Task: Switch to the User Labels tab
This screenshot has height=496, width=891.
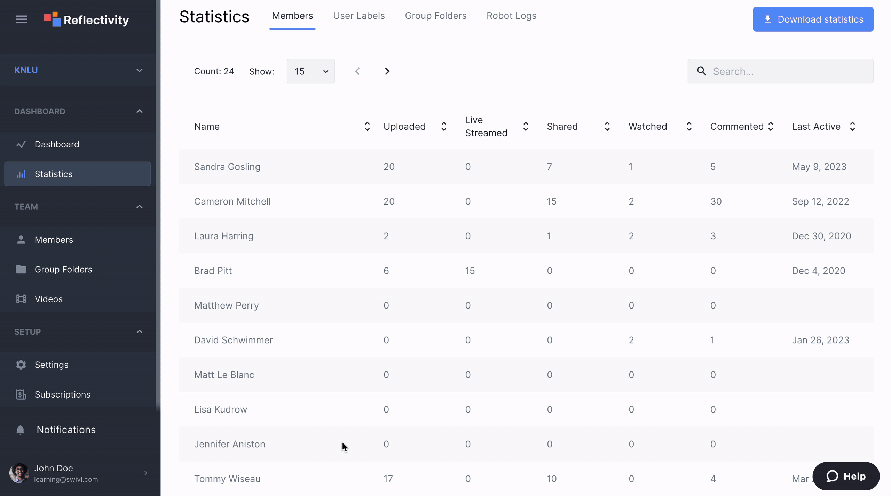Action: pyautogui.click(x=359, y=15)
